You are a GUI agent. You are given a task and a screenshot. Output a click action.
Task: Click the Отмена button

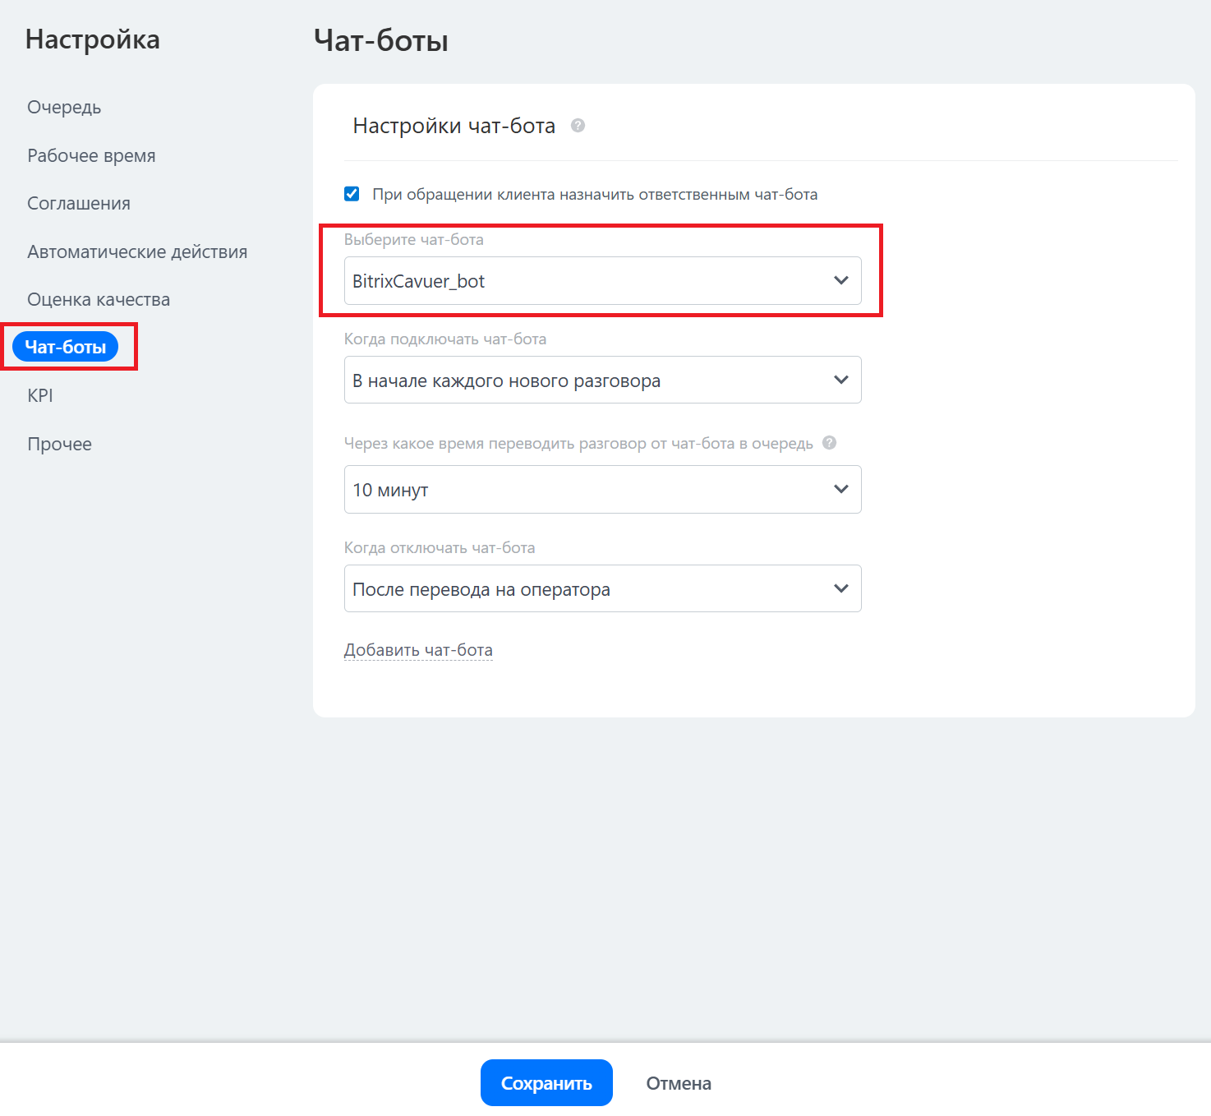click(678, 1083)
